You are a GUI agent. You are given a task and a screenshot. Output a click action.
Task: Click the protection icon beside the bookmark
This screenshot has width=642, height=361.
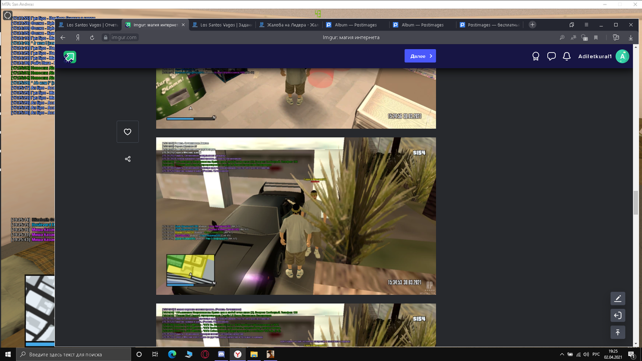pos(584,38)
